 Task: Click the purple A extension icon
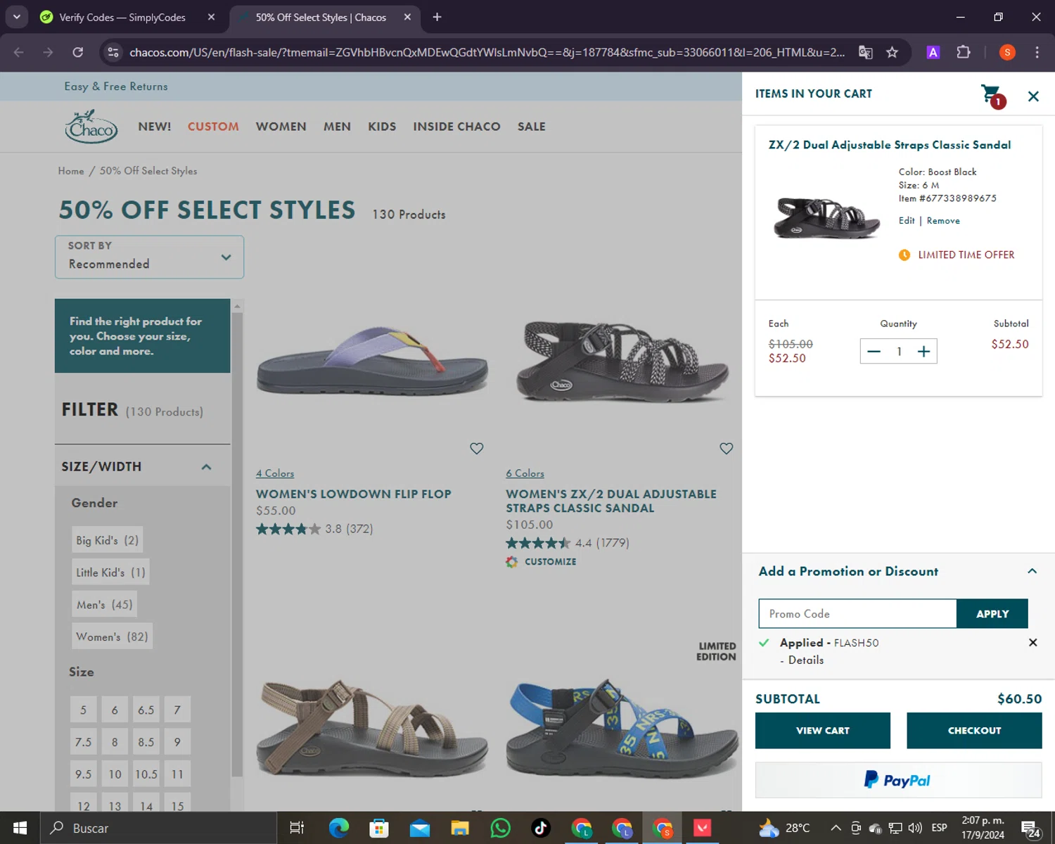coord(933,52)
